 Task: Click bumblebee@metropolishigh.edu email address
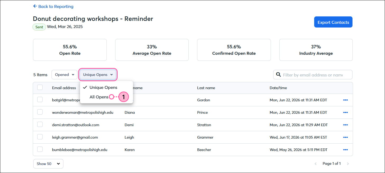click(80, 150)
